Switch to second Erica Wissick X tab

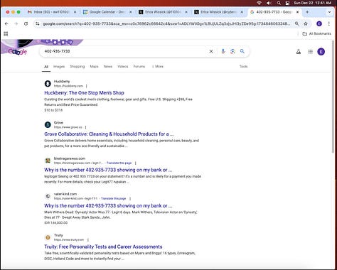[215, 12]
